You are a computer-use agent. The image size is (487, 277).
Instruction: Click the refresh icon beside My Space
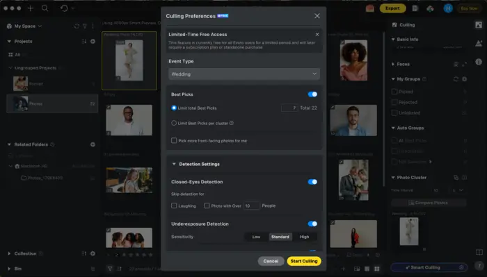[77, 26]
